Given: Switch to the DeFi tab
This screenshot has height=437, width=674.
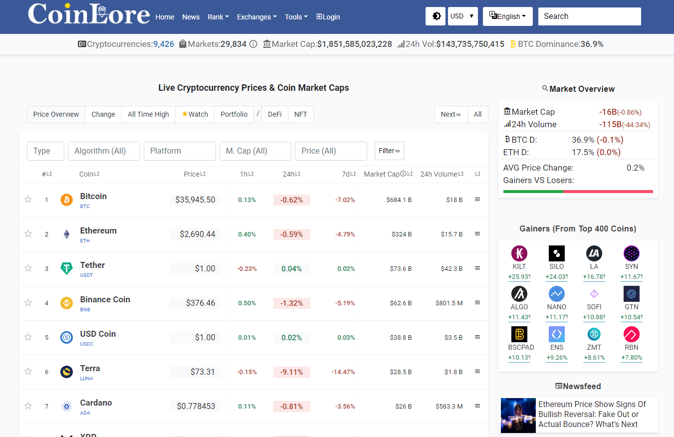Looking at the screenshot, I should coord(275,114).
